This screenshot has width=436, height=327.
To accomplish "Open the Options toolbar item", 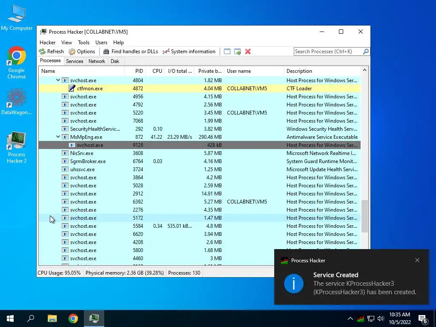I will click(x=82, y=52).
